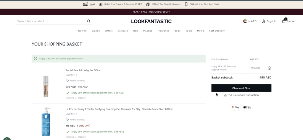Remove Rodial Peach Lowlighter from basket
The image size is (303, 140).
click(70, 98)
